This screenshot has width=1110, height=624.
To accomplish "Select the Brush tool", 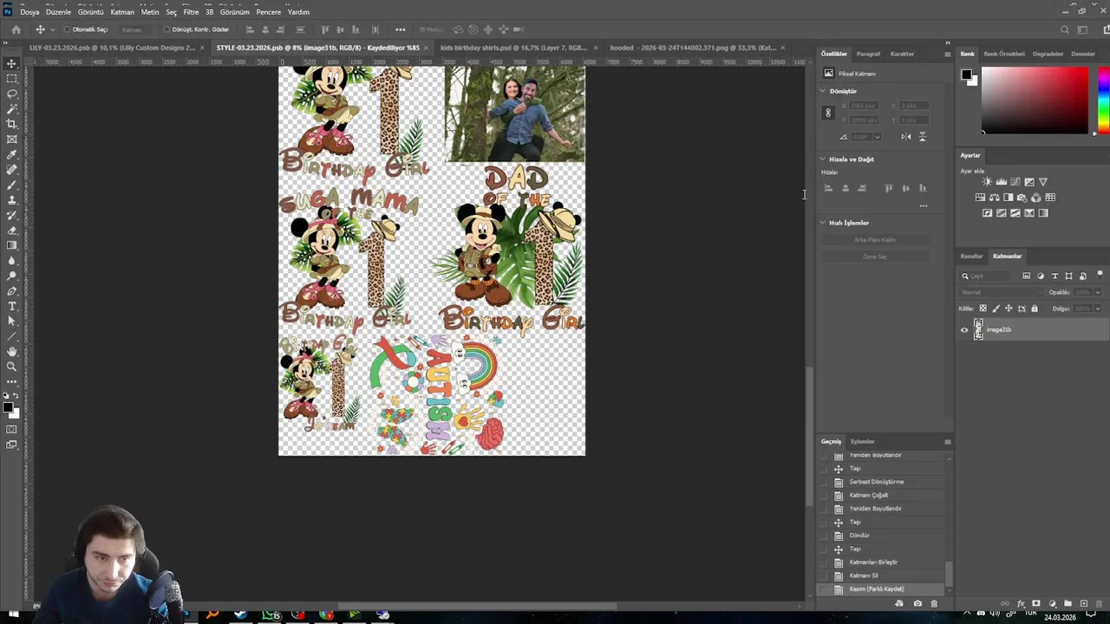I will (11, 185).
